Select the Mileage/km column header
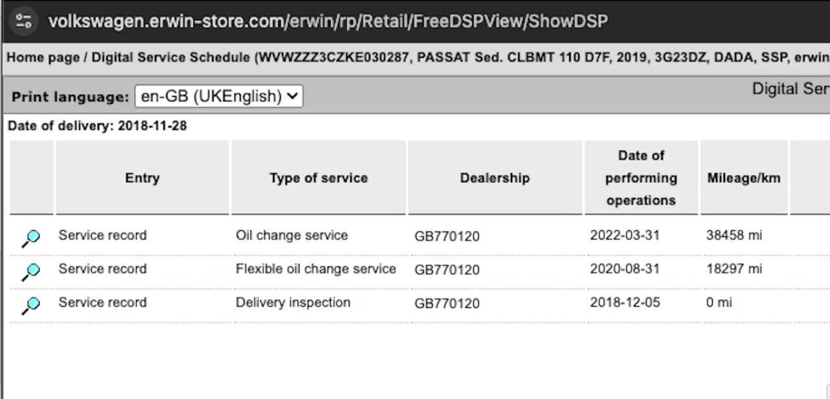Screen dimensions: 830x399 pos(743,178)
